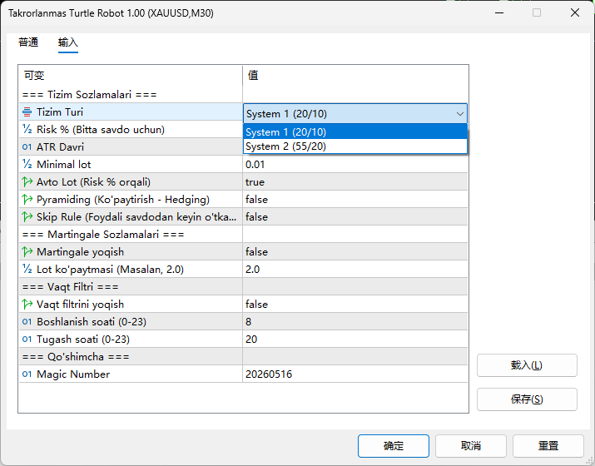Toggle the Skip Rule false value

(x=355, y=216)
